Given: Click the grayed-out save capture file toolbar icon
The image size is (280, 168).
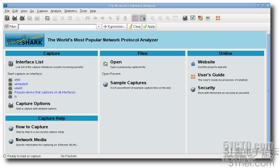Looking at the screenshot, I should coord(55,18).
